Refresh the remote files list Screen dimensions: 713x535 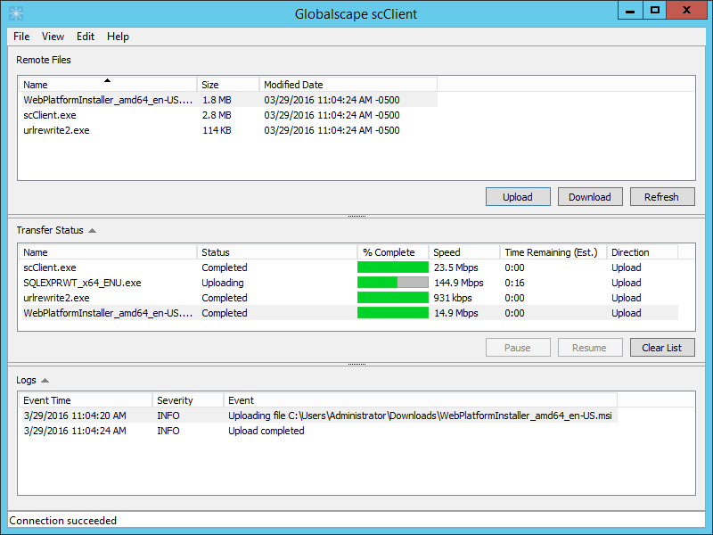click(x=662, y=197)
